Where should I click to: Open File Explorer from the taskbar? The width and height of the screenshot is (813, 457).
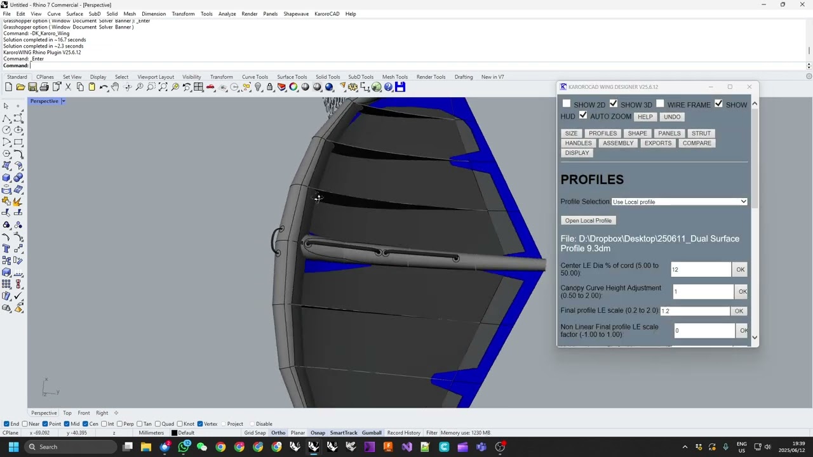point(146,447)
